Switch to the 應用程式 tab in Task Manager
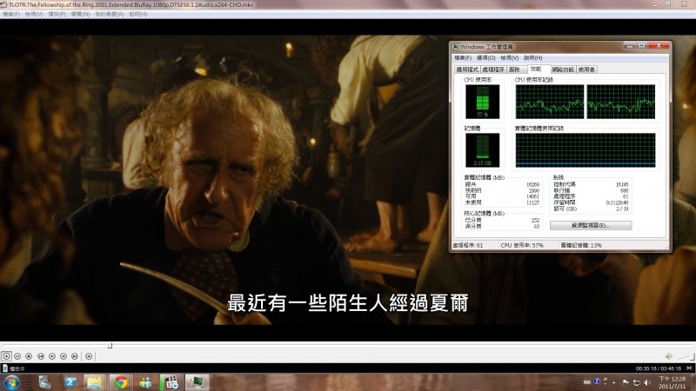Viewport: 696px width, 391px height. pos(467,70)
